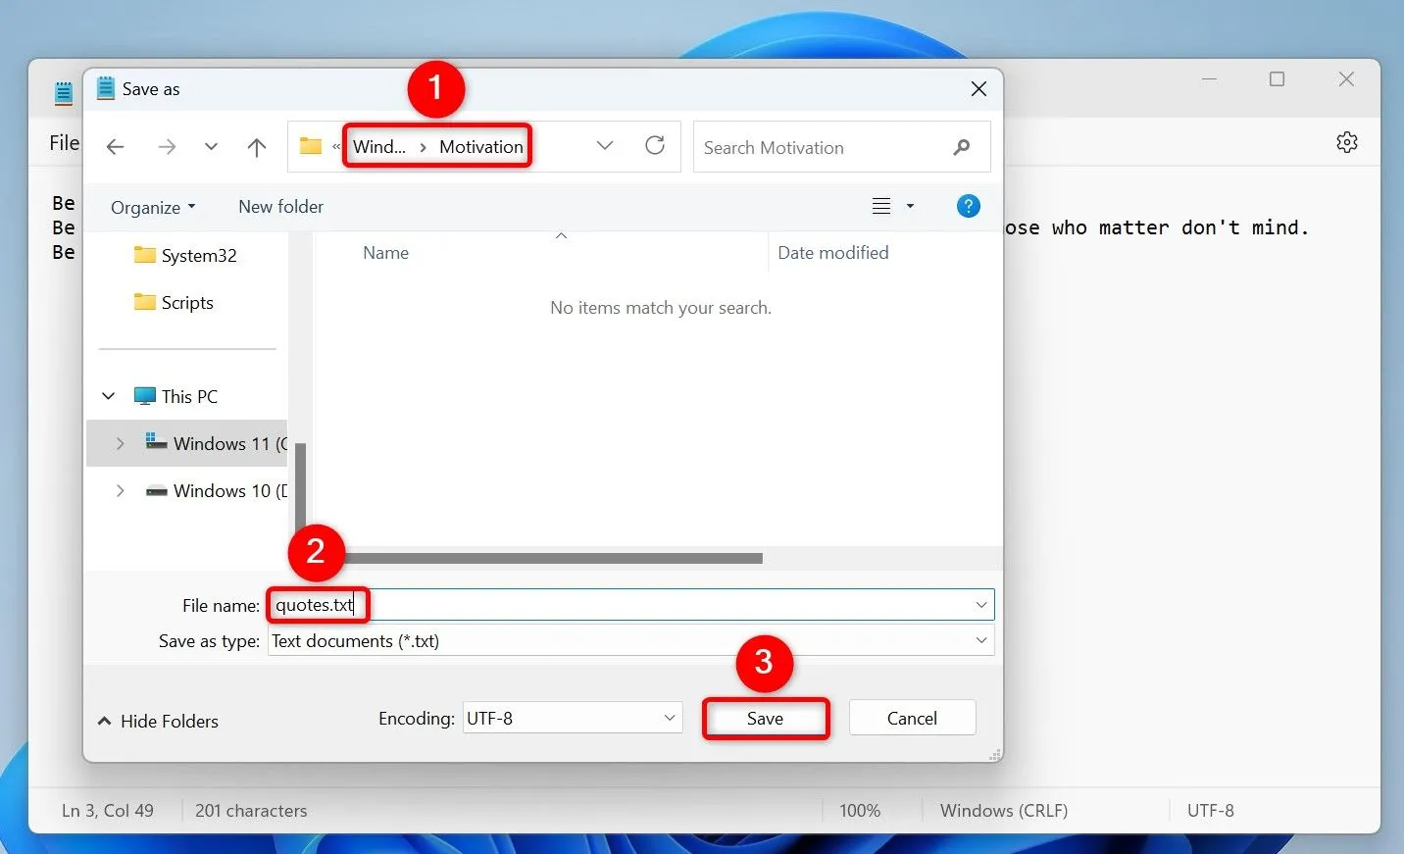Open Notepad settings gear
Viewport: 1404px width, 854px height.
1346,142
